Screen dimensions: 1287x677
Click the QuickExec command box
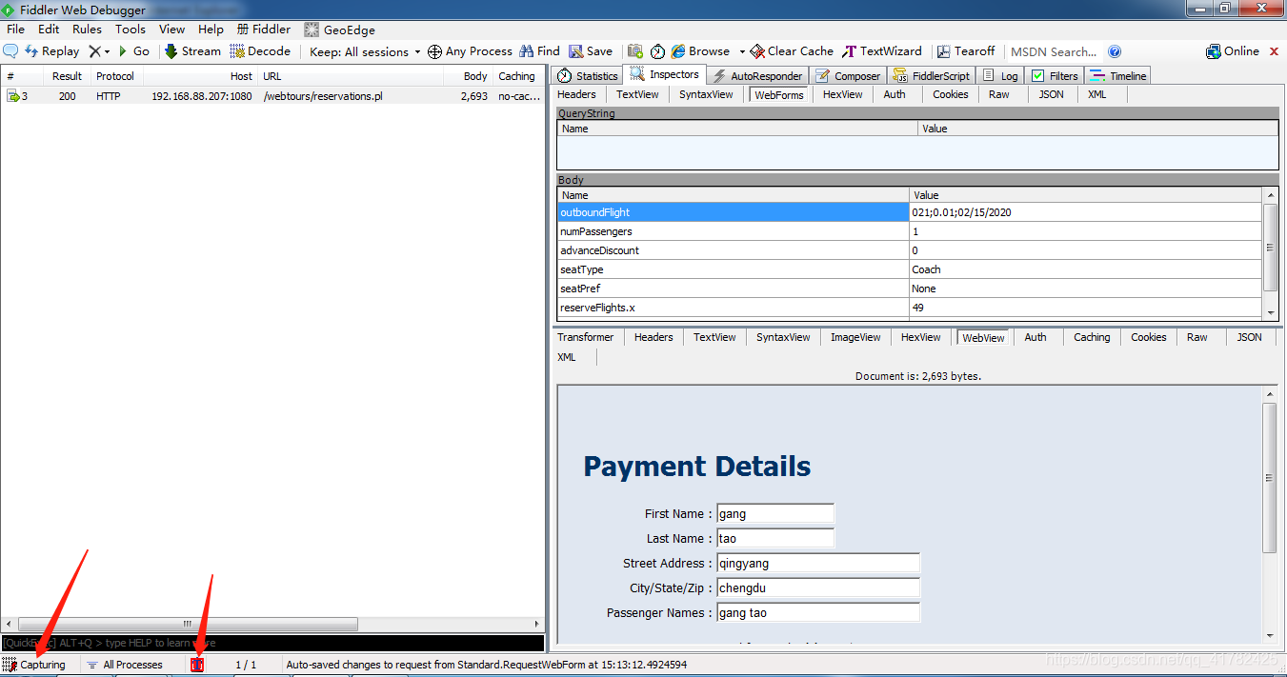click(272, 644)
